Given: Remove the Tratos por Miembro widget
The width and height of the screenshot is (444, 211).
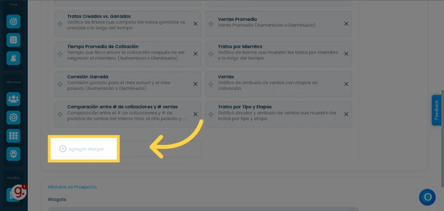Looking at the screenshot, I should (346, 54).
